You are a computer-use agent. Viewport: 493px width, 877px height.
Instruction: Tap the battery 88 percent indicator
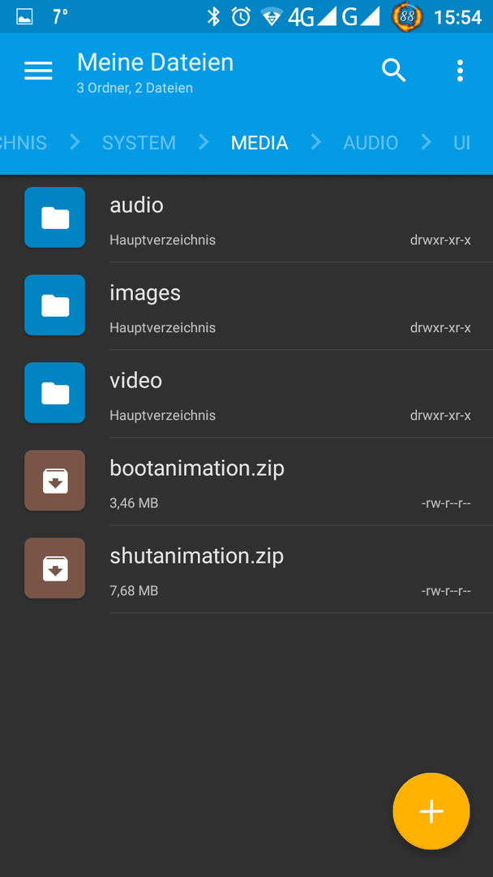(408, 16)
